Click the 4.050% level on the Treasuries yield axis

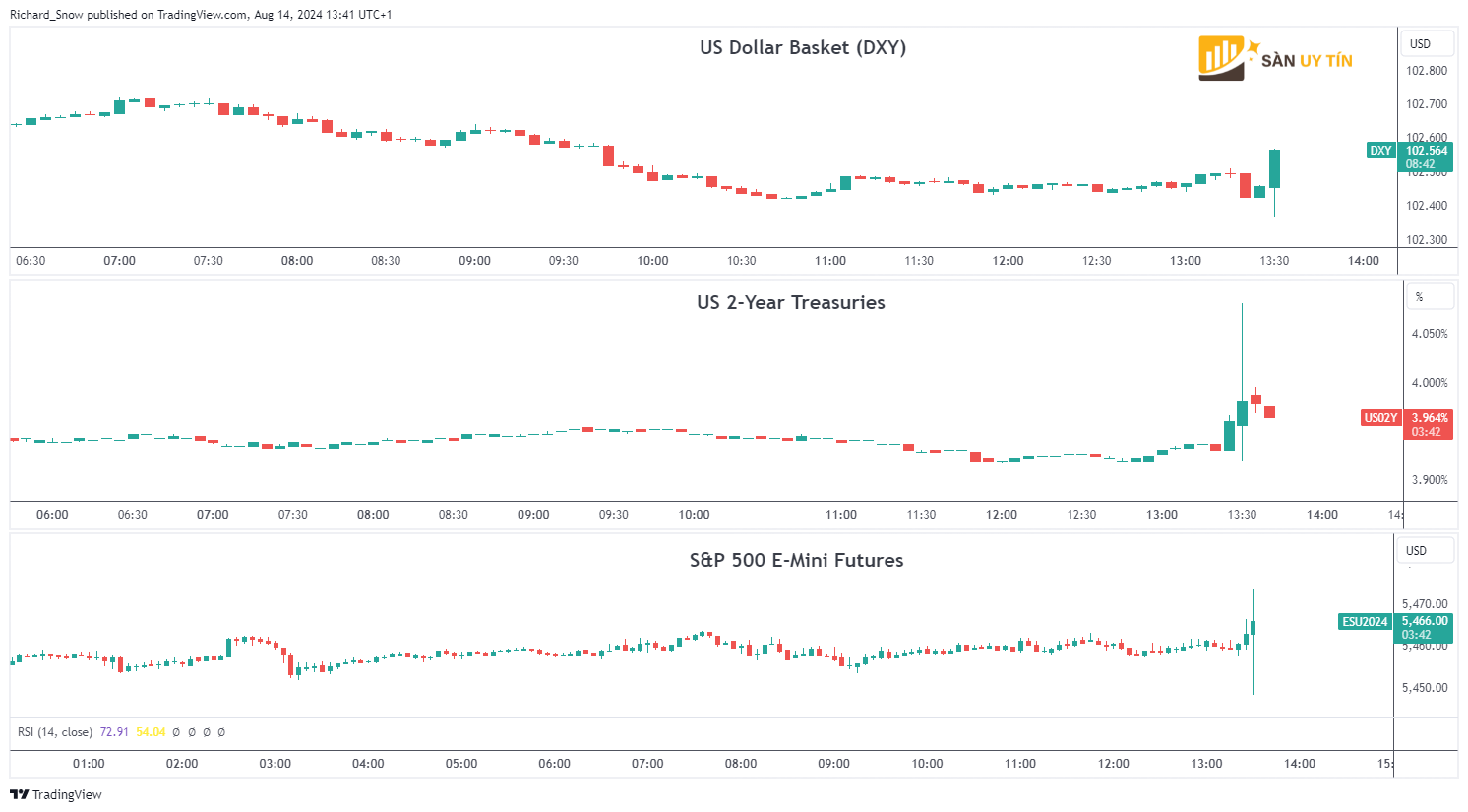[x=1430, y=334]
